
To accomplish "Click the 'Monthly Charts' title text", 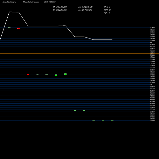I will 9,2.
